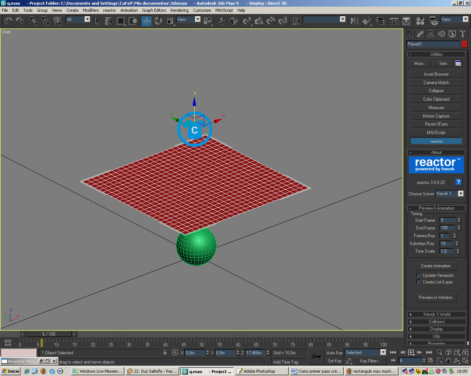Enable the Create List/Layer checkbox

[x=418, y=282]
